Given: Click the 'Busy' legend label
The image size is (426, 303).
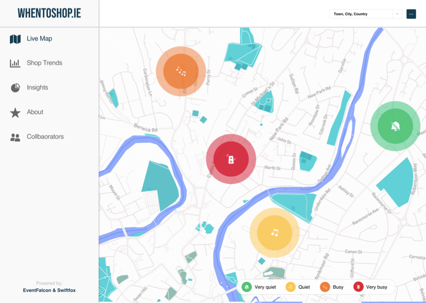Looking at the screenshot, I should coord(338,287).
